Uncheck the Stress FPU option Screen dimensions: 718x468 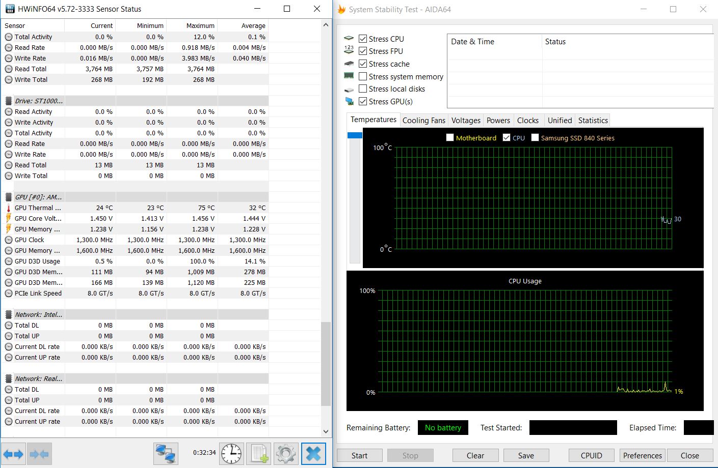[363, 51]
